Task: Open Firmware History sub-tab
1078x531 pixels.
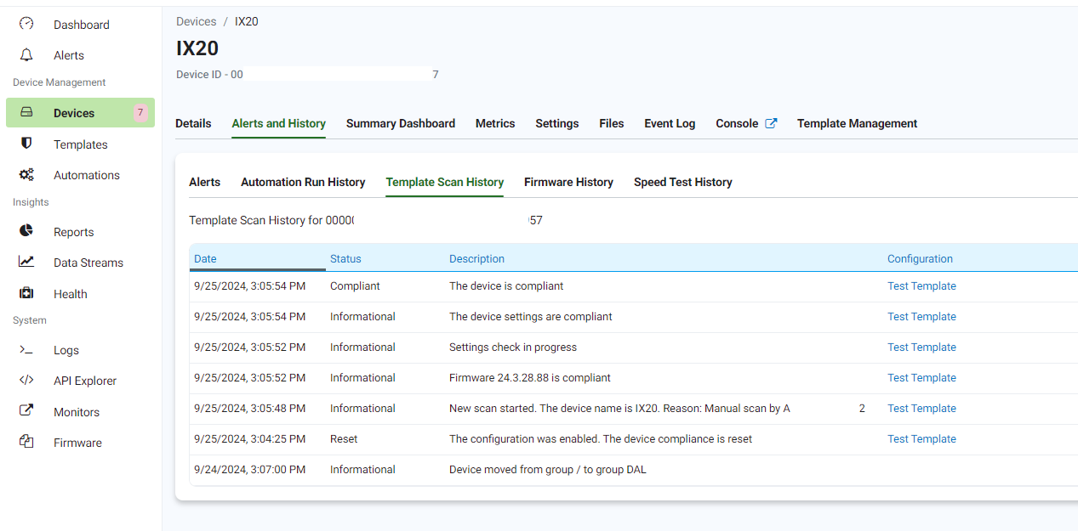Action: click(568, 182)
